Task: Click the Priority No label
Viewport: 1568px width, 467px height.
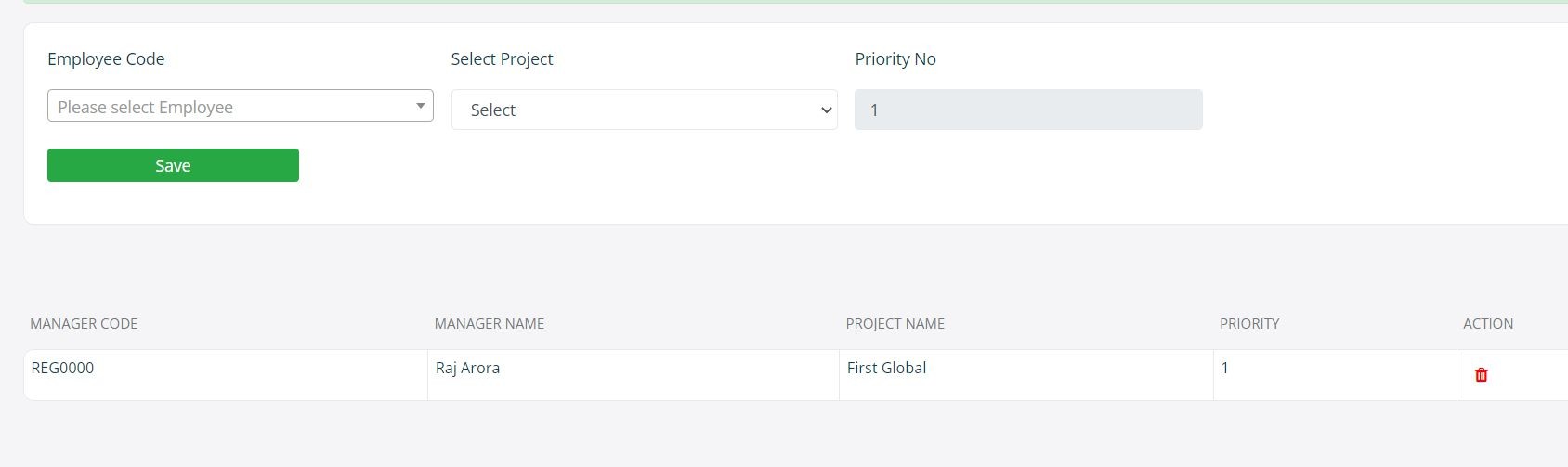Action: pos(895,58)
